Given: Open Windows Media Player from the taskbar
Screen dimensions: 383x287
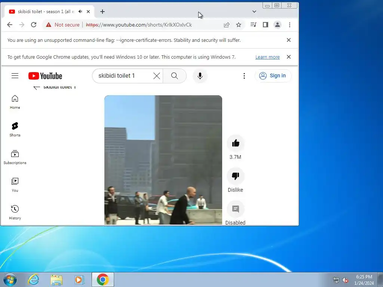Looking at the screenshot, I should [x=79, y=280].
